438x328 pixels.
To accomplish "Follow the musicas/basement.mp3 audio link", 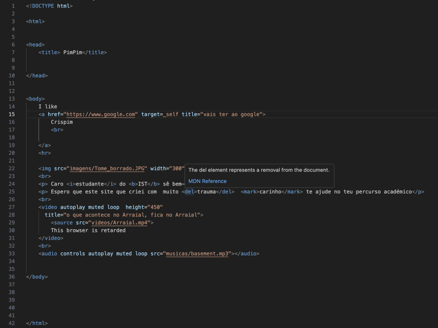I will point(197,254).
